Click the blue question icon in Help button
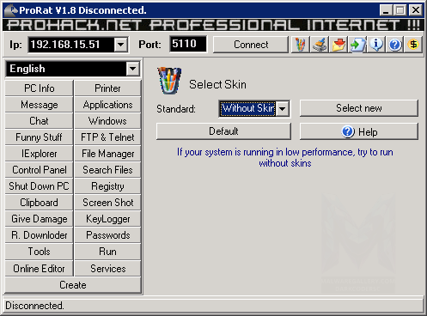This screenshot has width=427, height=316. (348, 132)
